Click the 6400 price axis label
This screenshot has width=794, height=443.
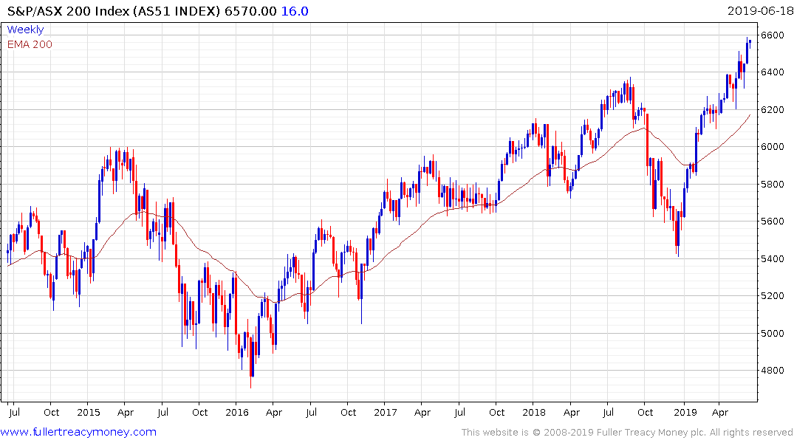click(773, 72)
